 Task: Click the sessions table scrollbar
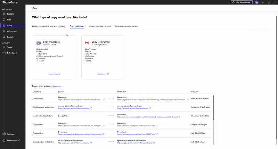point(214,108)
